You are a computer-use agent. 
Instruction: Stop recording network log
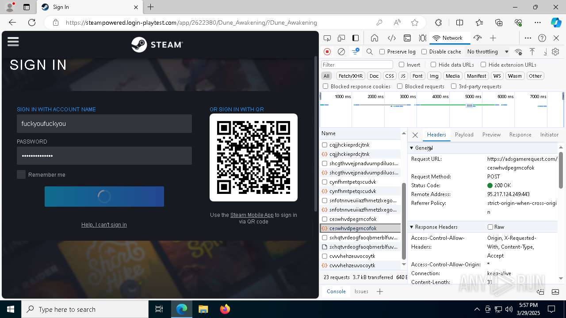click(x=327, y=52)
